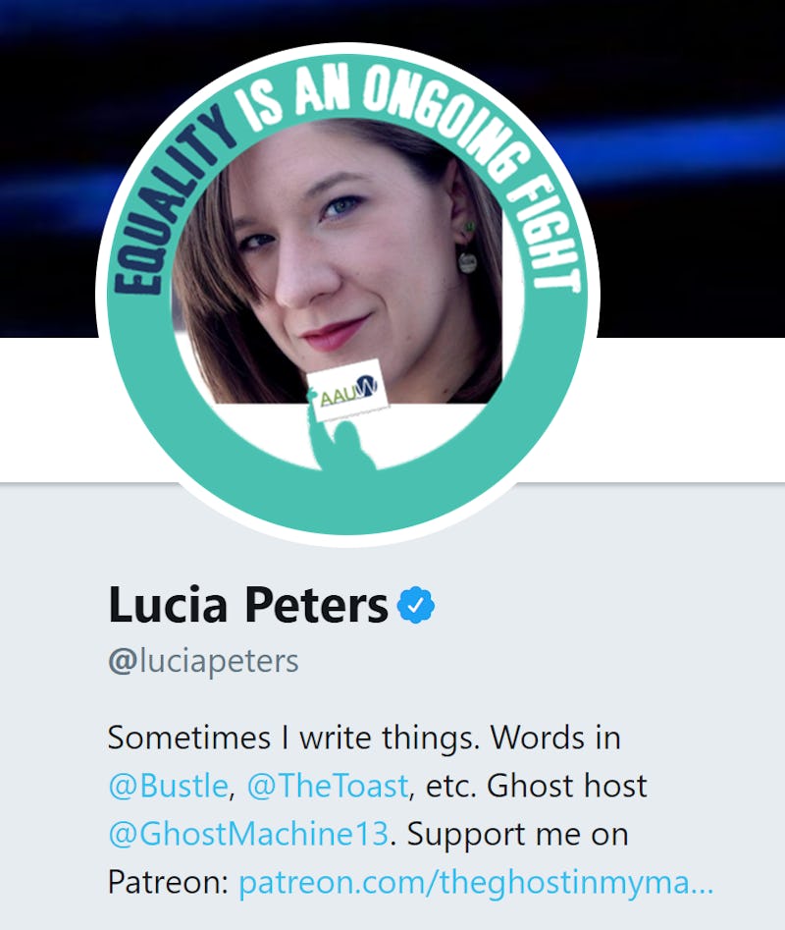Open the @TheToast mention link
The height and width of the screenshot is (930, 785).
coord(328,786)
